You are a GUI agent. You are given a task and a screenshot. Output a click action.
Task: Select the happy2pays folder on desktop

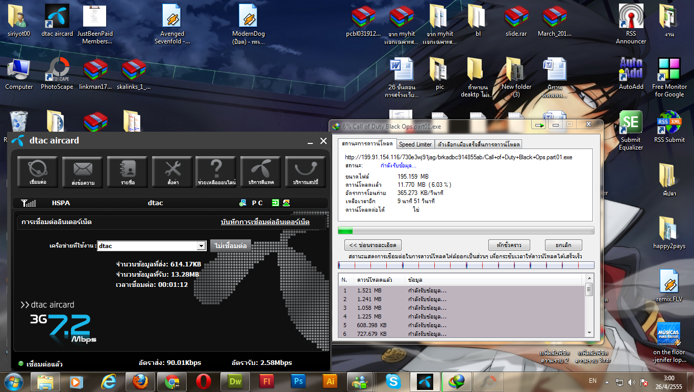pos(670,233)
